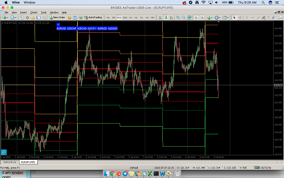The width and height of the screenshot is (284, 178).
Task: Select the H4 timeframe
Action: [x=136, y=18]
